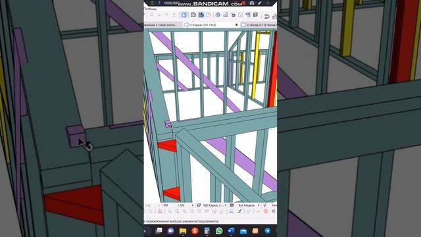
Task: Click the scale ruler icon in quick options
Action: pyautogui.click(x=166, y=205)
